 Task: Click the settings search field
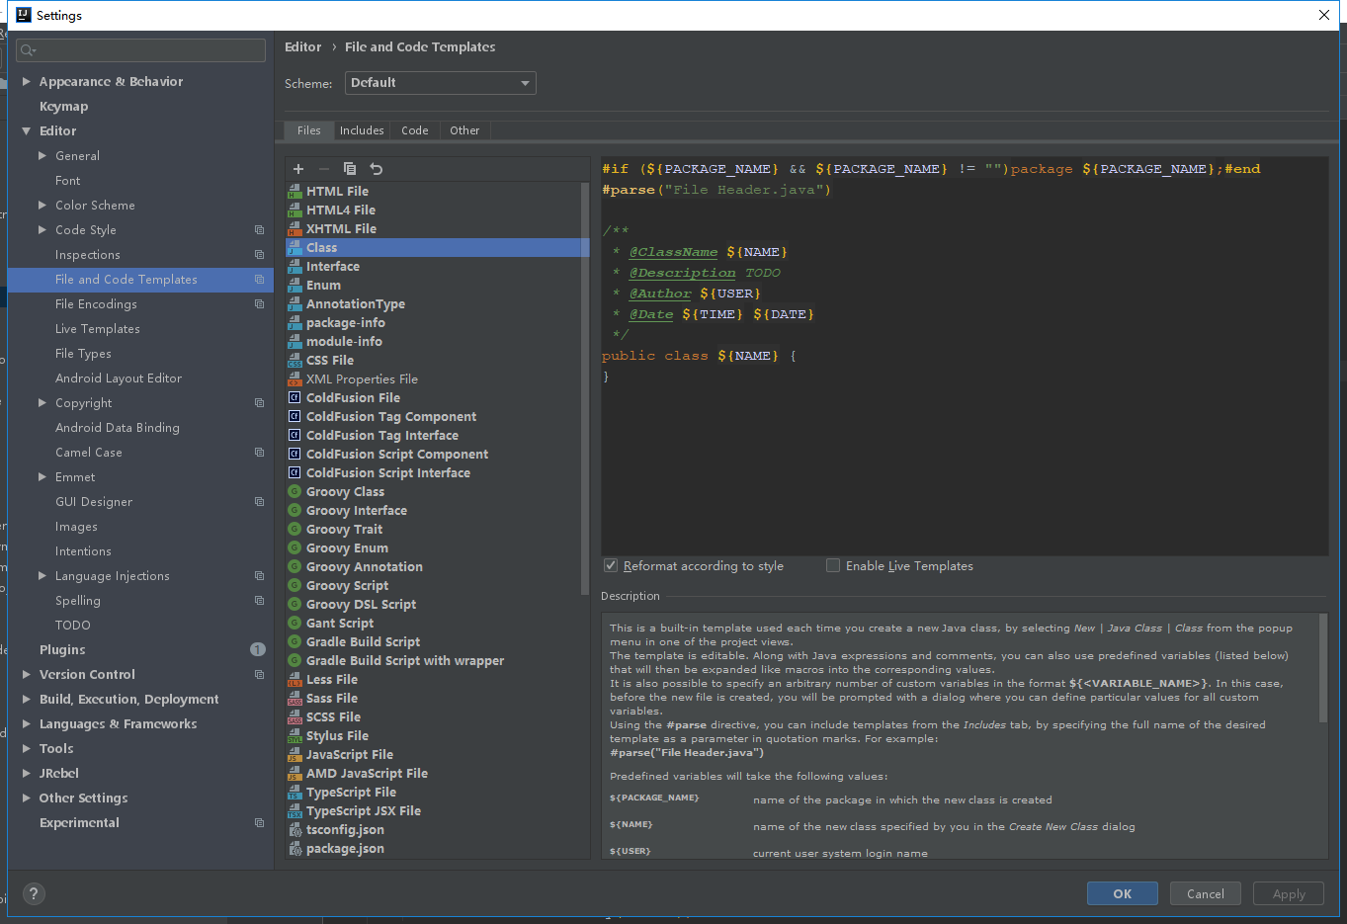pos(141,50)
